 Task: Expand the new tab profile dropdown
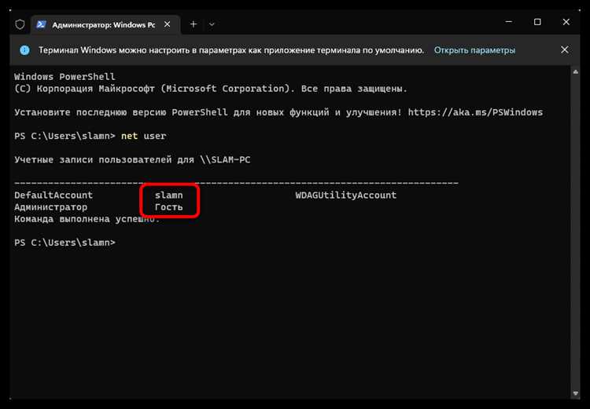212,24
